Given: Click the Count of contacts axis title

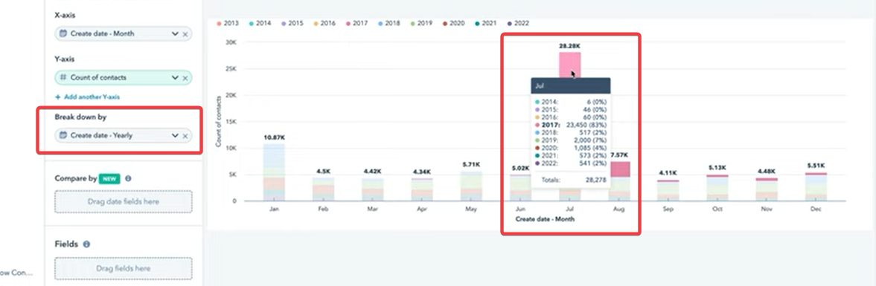Looking at the screenshot, I should [x=218, y=122].
